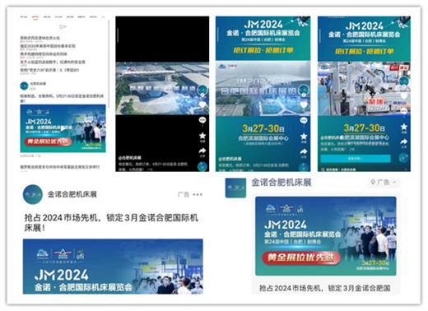The width and height of the screenshot is (428, 311).
Task: Expand the related search chevron on the robot video
Action: coord(407,169)
